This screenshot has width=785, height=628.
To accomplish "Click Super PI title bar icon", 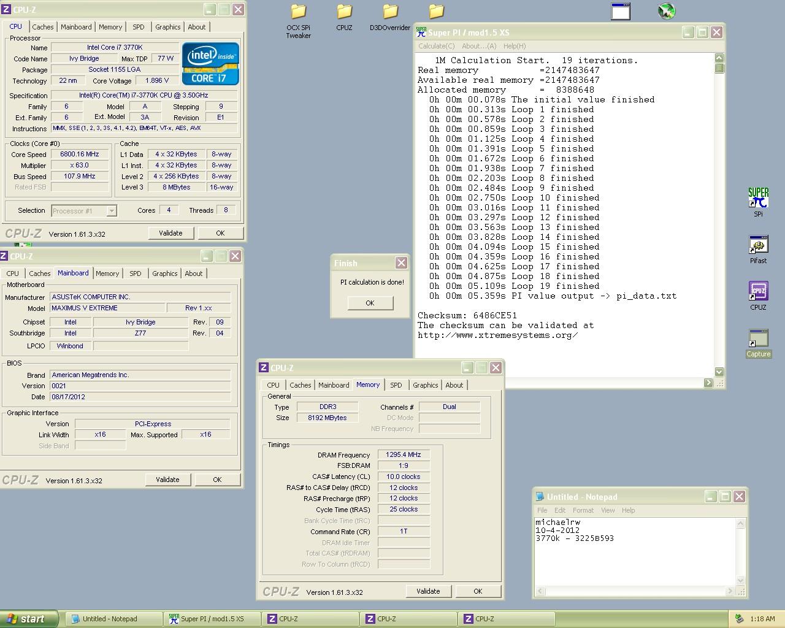I will click(421, 33).
